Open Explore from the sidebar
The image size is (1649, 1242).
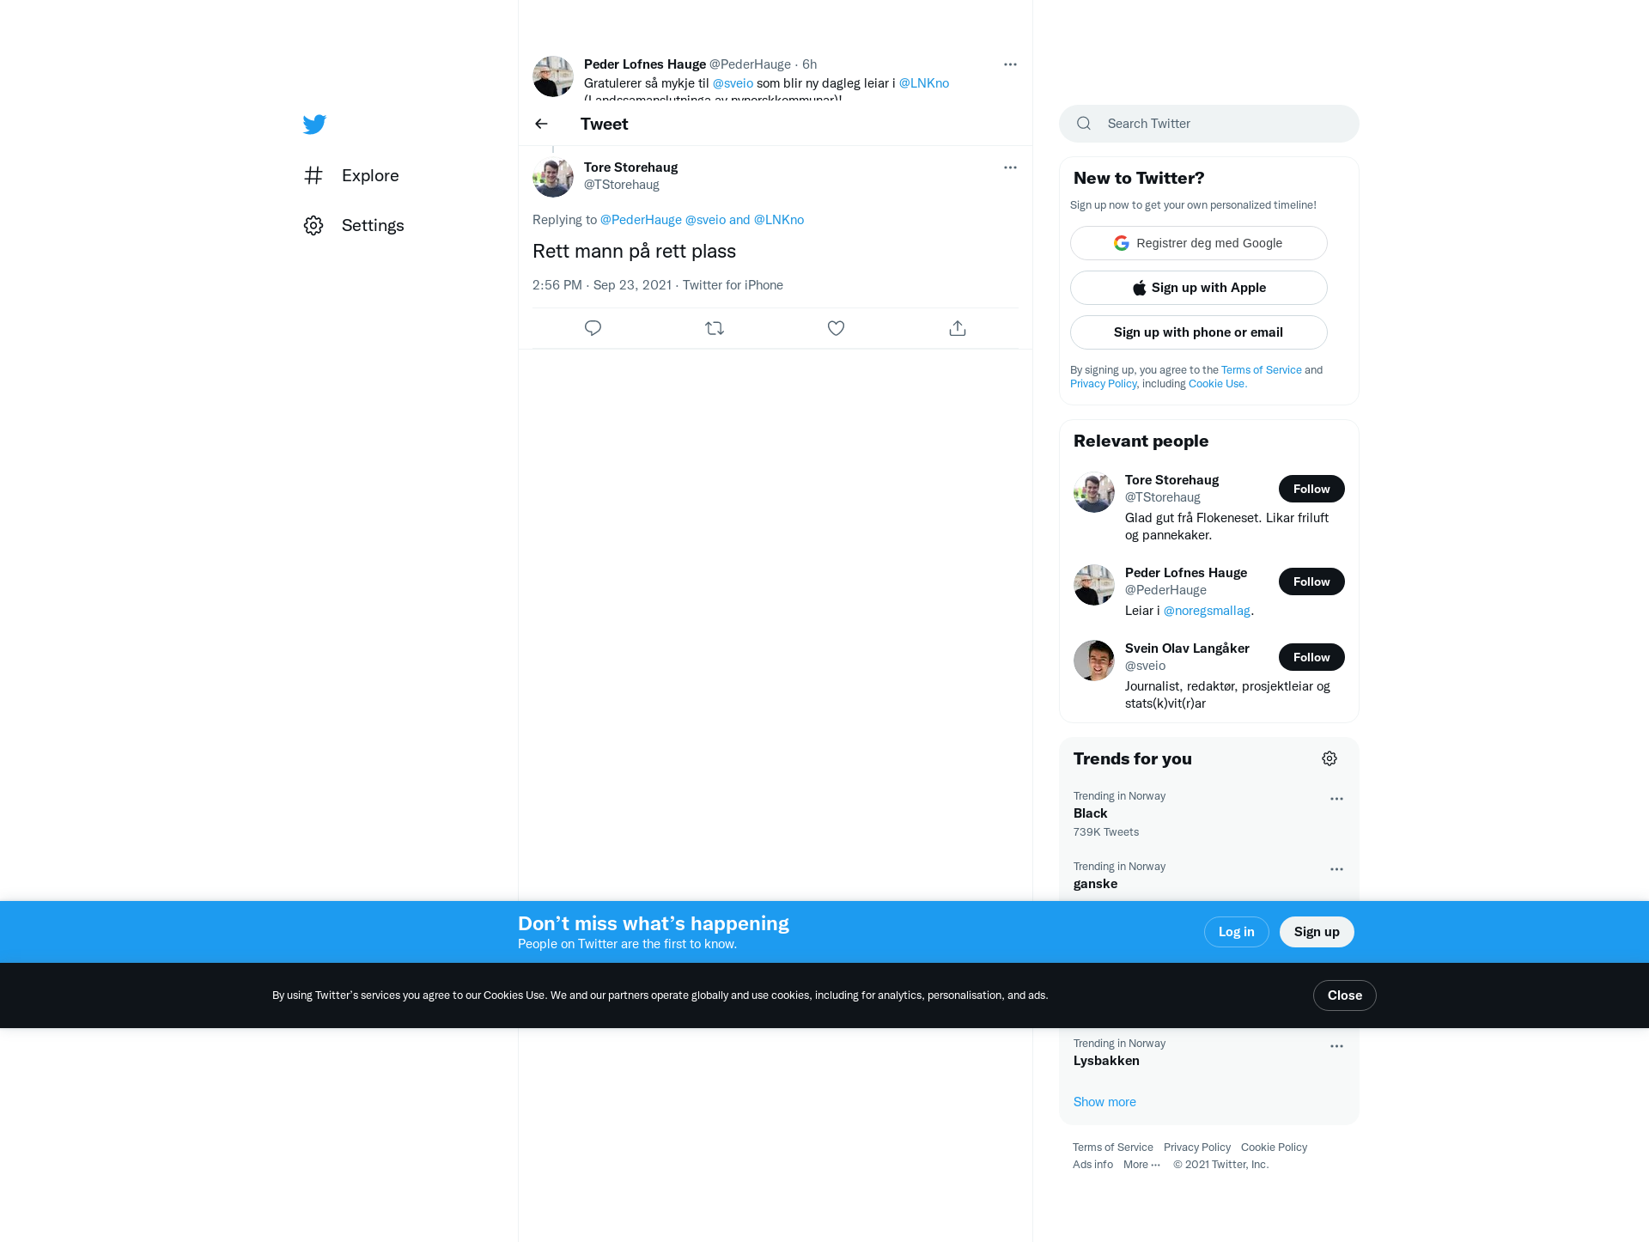point(351,175)
